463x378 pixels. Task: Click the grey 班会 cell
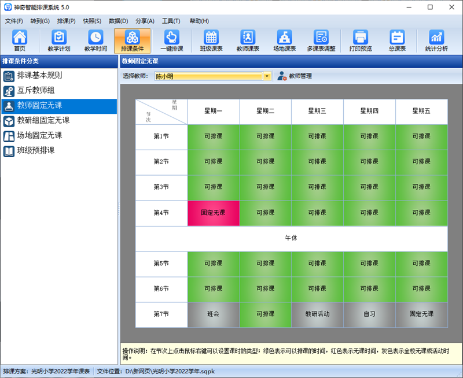(x=214, y=314)
